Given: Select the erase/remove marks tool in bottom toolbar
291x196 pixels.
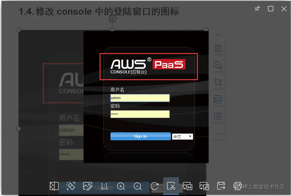Looking at the screenshot, I should (x=71, y=186).
